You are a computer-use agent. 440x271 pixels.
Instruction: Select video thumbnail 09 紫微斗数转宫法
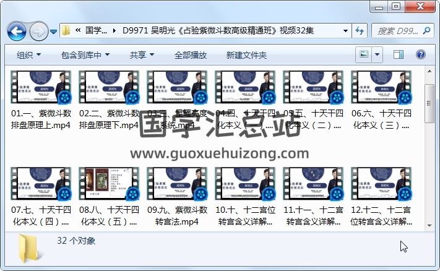(x=177, y=184)
